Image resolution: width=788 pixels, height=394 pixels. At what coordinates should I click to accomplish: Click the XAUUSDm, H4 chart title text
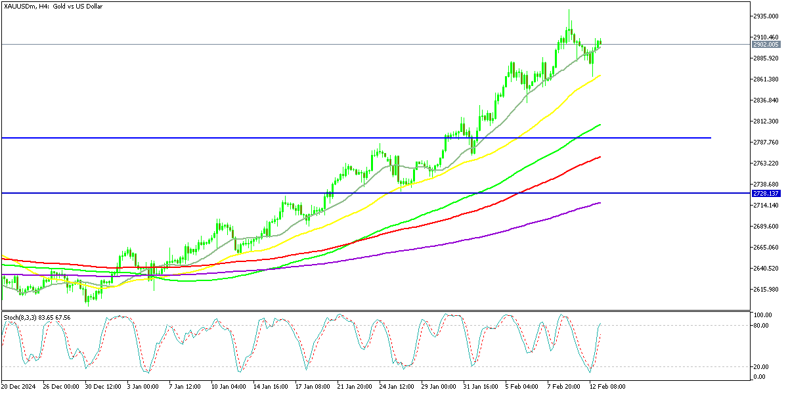53,6
